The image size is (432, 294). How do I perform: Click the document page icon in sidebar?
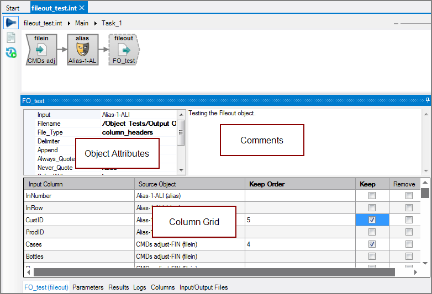click(11, 38)
